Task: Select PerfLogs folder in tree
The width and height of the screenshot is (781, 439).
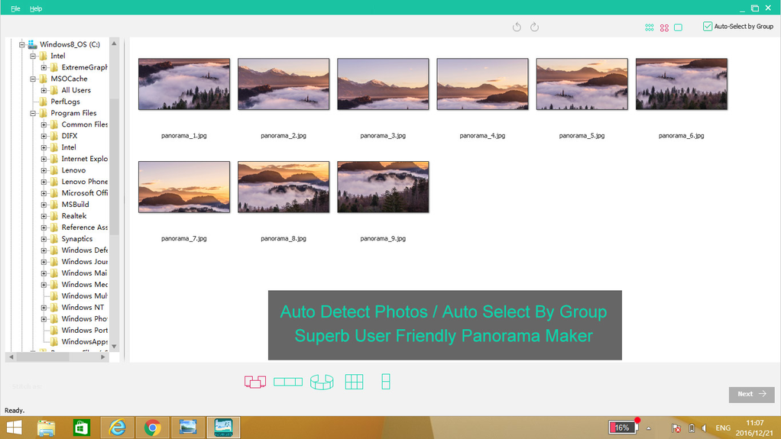Action: coord(65,102)
